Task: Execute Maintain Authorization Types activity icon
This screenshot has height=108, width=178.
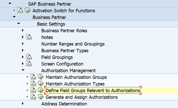Action: click(41, 83)
